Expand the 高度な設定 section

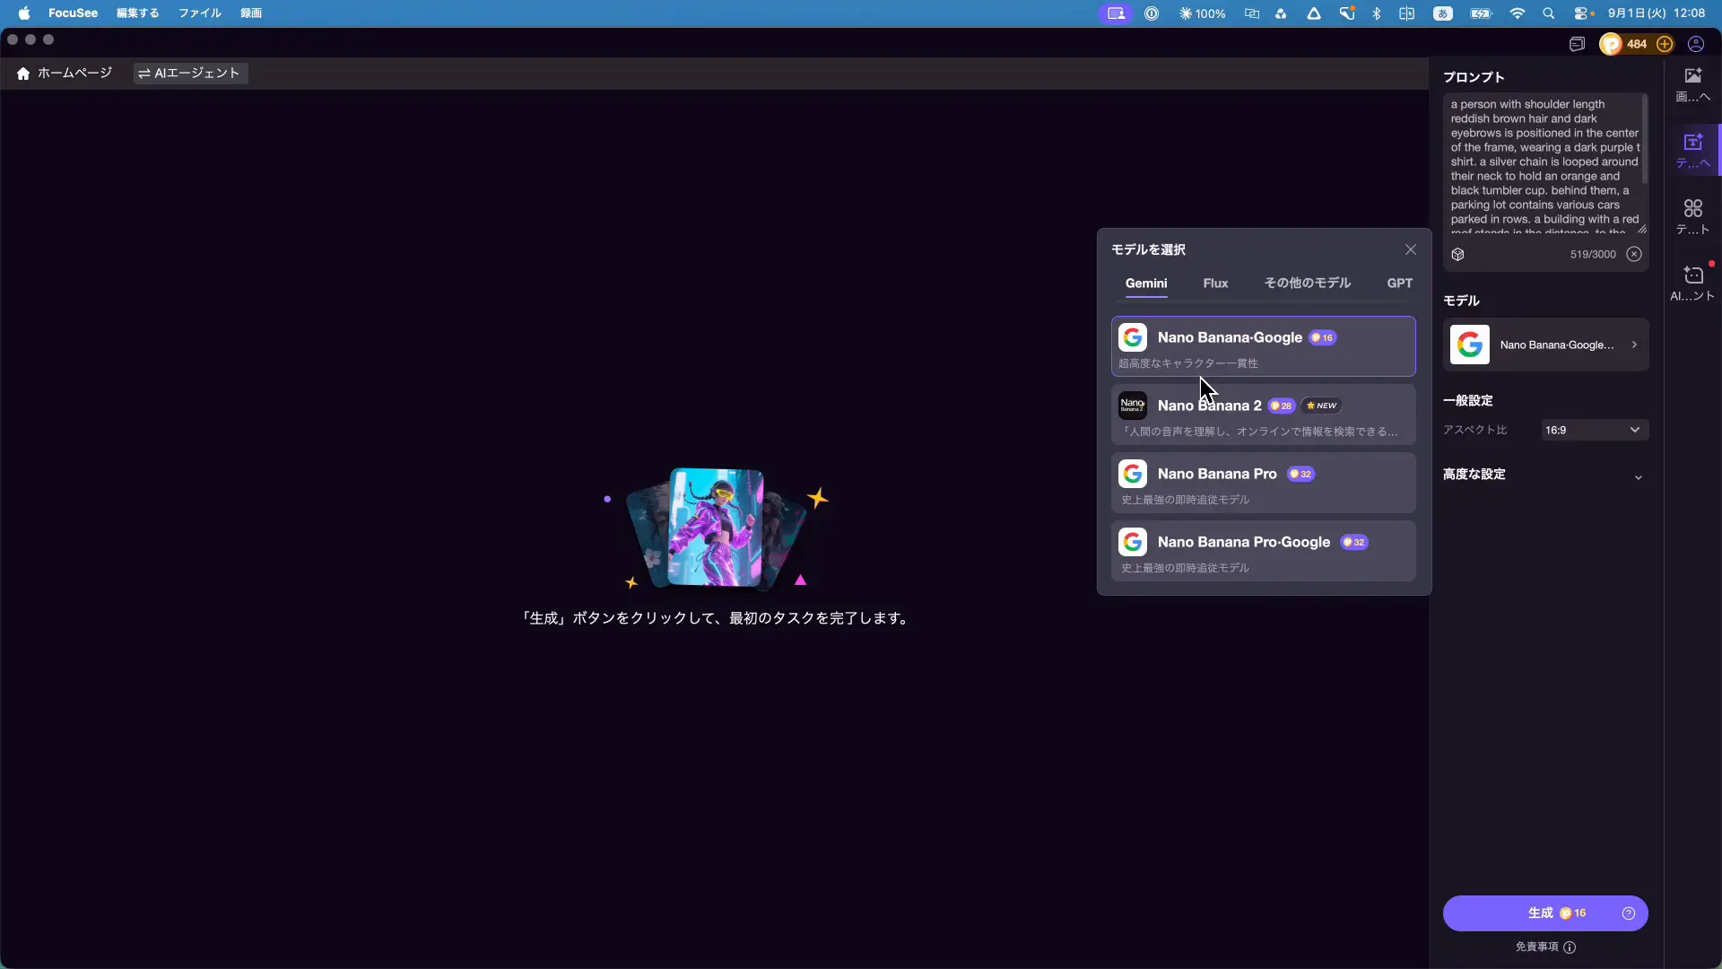coord(1545,475)
